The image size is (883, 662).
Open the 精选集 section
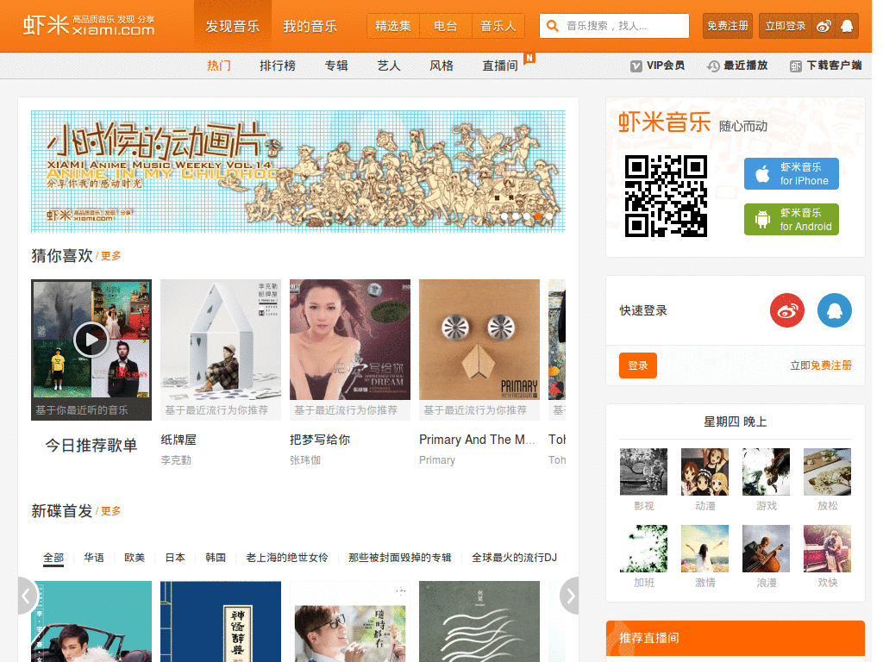(x=393, y=26)
